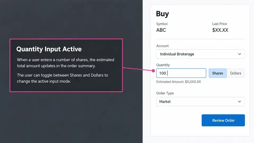Switch quantity mode to Shares
Screen dimensions: 254x143
click(217, 73)
